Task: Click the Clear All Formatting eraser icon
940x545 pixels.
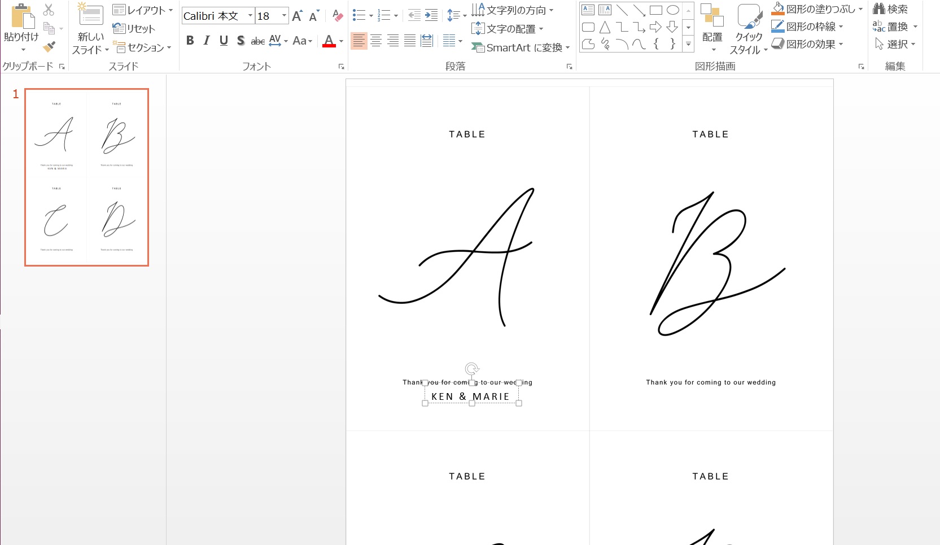Action: point(338,16)
